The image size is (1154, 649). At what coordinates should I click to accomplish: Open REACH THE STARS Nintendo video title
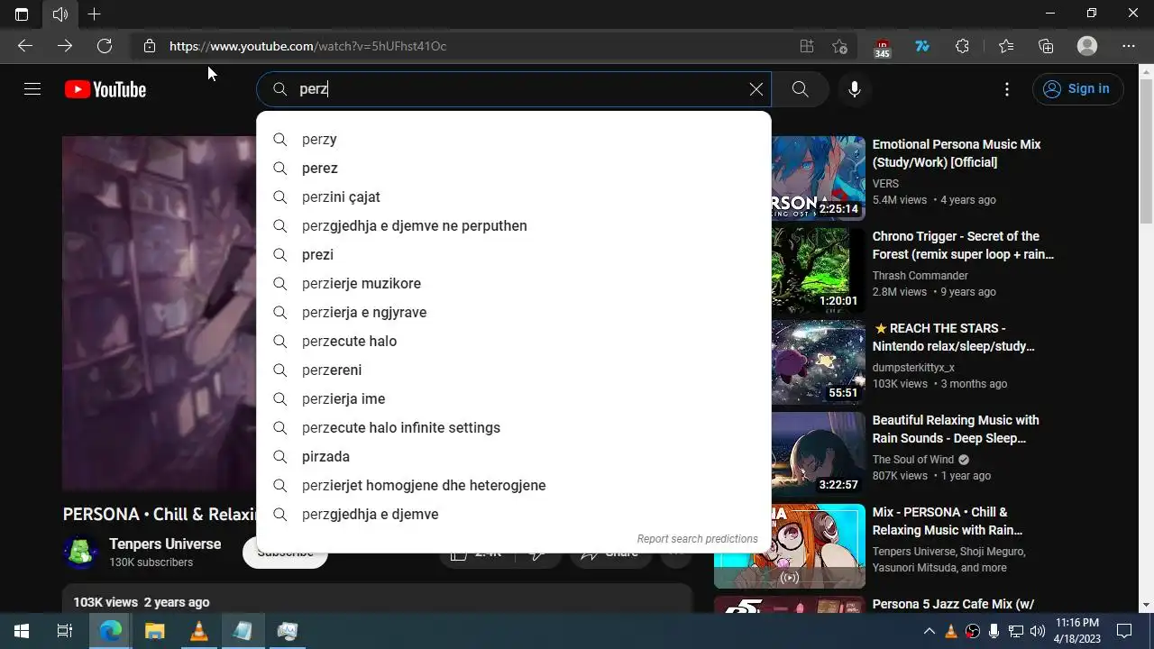pyautogui.click(x=954, y=337)
